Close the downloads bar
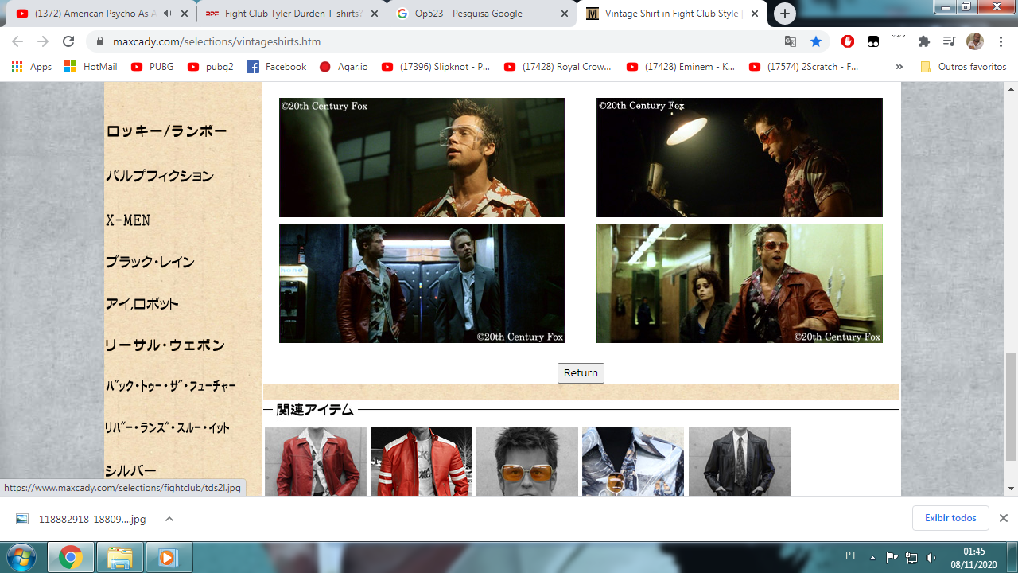The width and height of the screenshot is (1018, 573). [1004, 518]
